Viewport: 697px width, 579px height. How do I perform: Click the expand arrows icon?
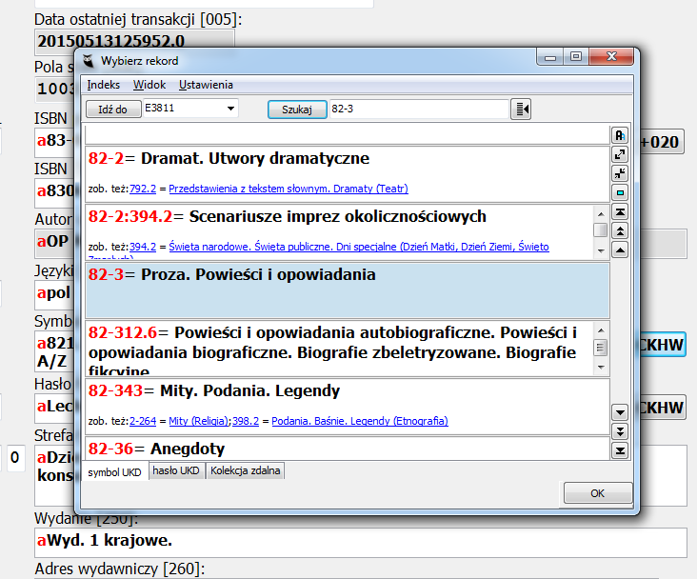(620, 154)
